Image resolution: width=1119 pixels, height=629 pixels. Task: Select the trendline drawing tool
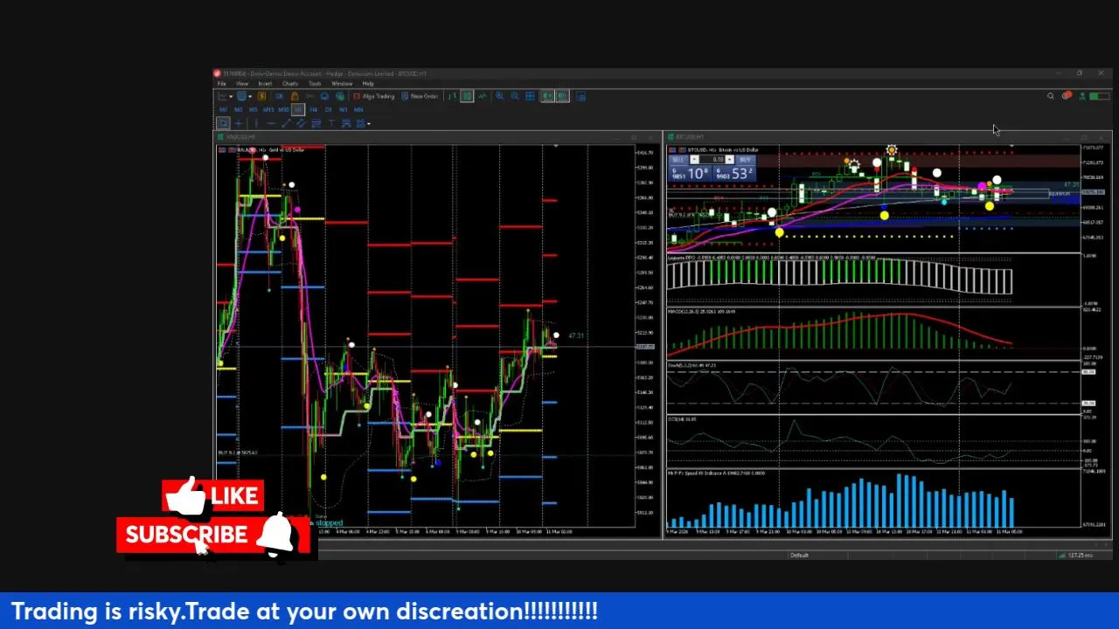click(x=287, y=123)
